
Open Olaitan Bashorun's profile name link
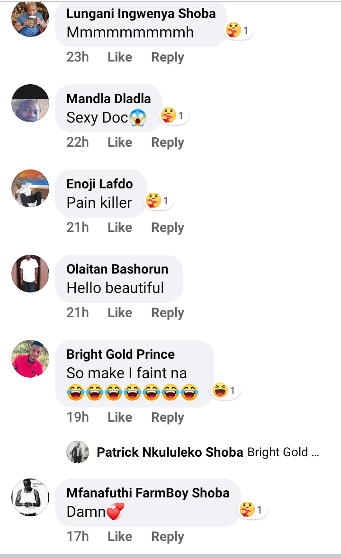(117, 269)
